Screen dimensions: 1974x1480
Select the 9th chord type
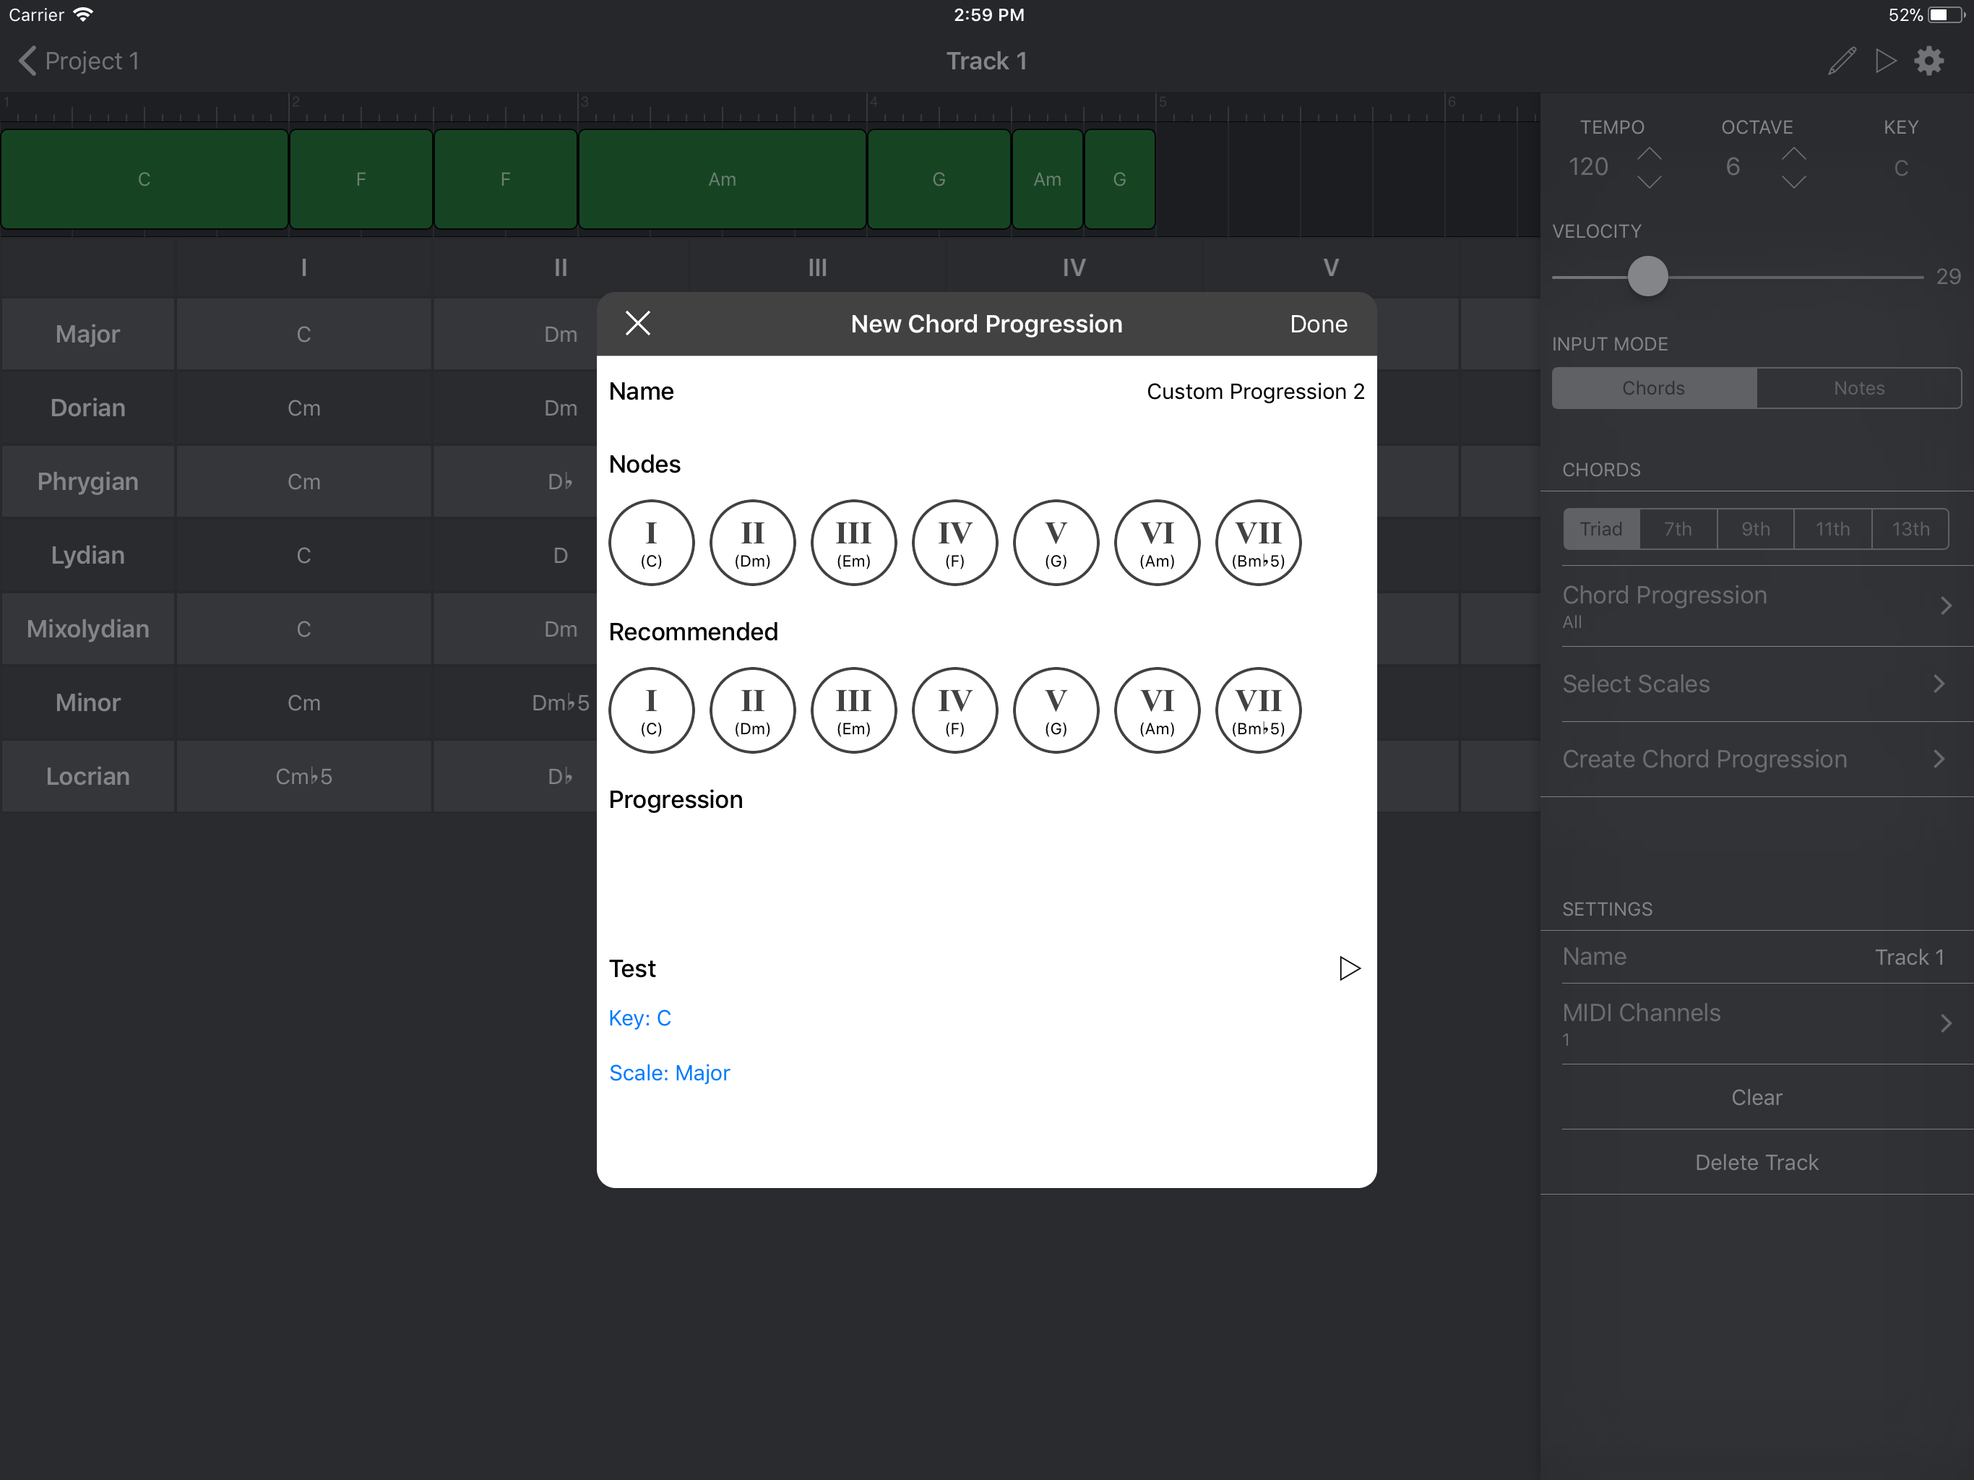(1754, 528)
